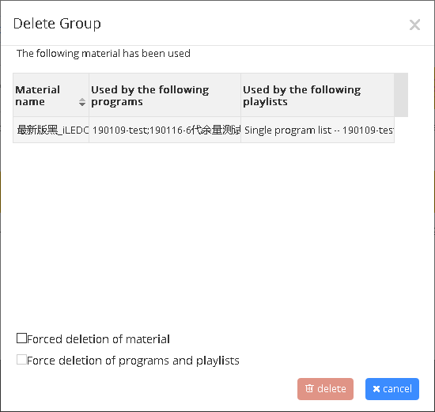
Task: Confirm deletion with the delete button
Action: coord(325,389)
